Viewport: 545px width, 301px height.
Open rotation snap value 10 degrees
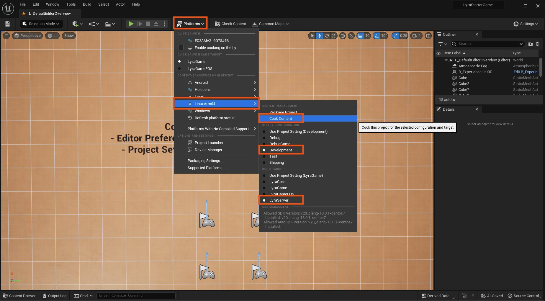coord(384,36)
